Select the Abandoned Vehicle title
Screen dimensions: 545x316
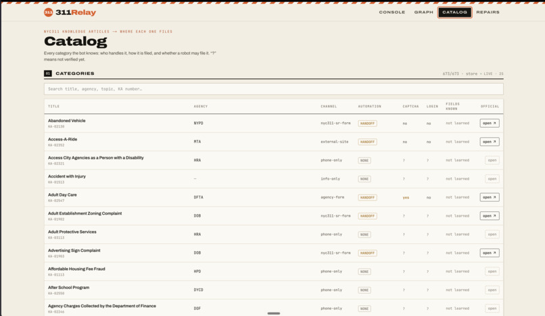(67, 121)
